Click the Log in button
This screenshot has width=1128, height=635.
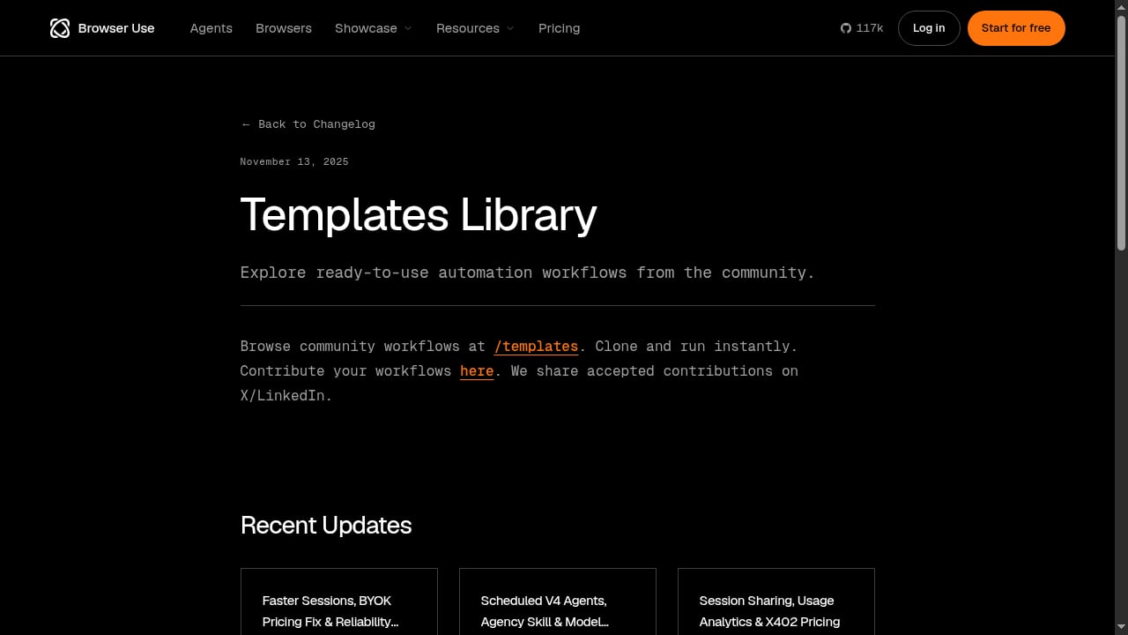pos(929,28)
